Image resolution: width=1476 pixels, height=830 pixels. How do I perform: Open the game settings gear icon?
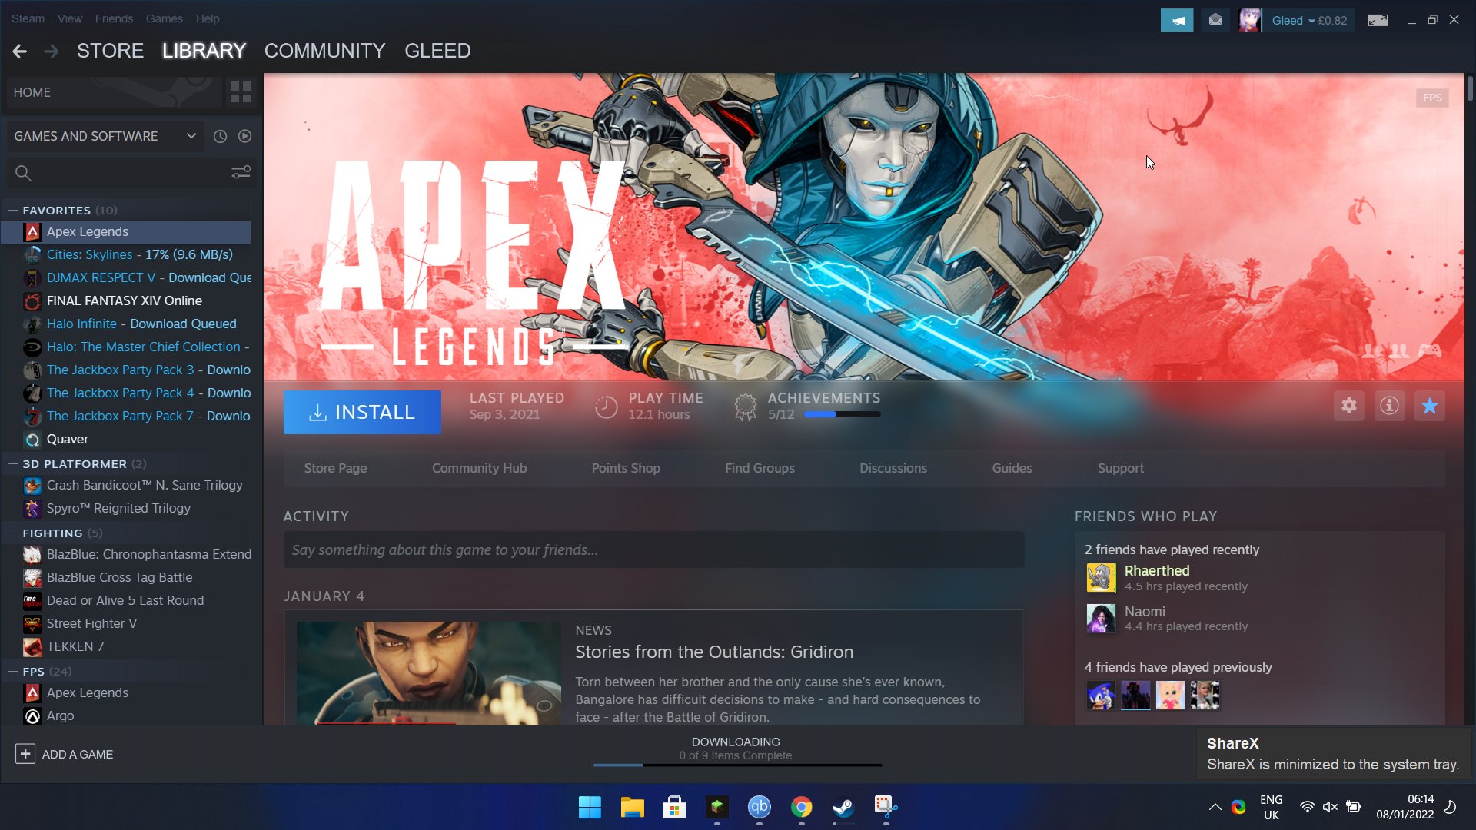[x=1349, y=406]
